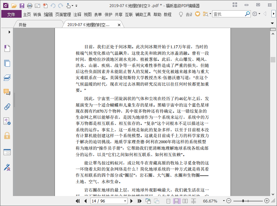Enable single page view mode
This screenshot has height=206, width=277.
(x=168, y=201)
